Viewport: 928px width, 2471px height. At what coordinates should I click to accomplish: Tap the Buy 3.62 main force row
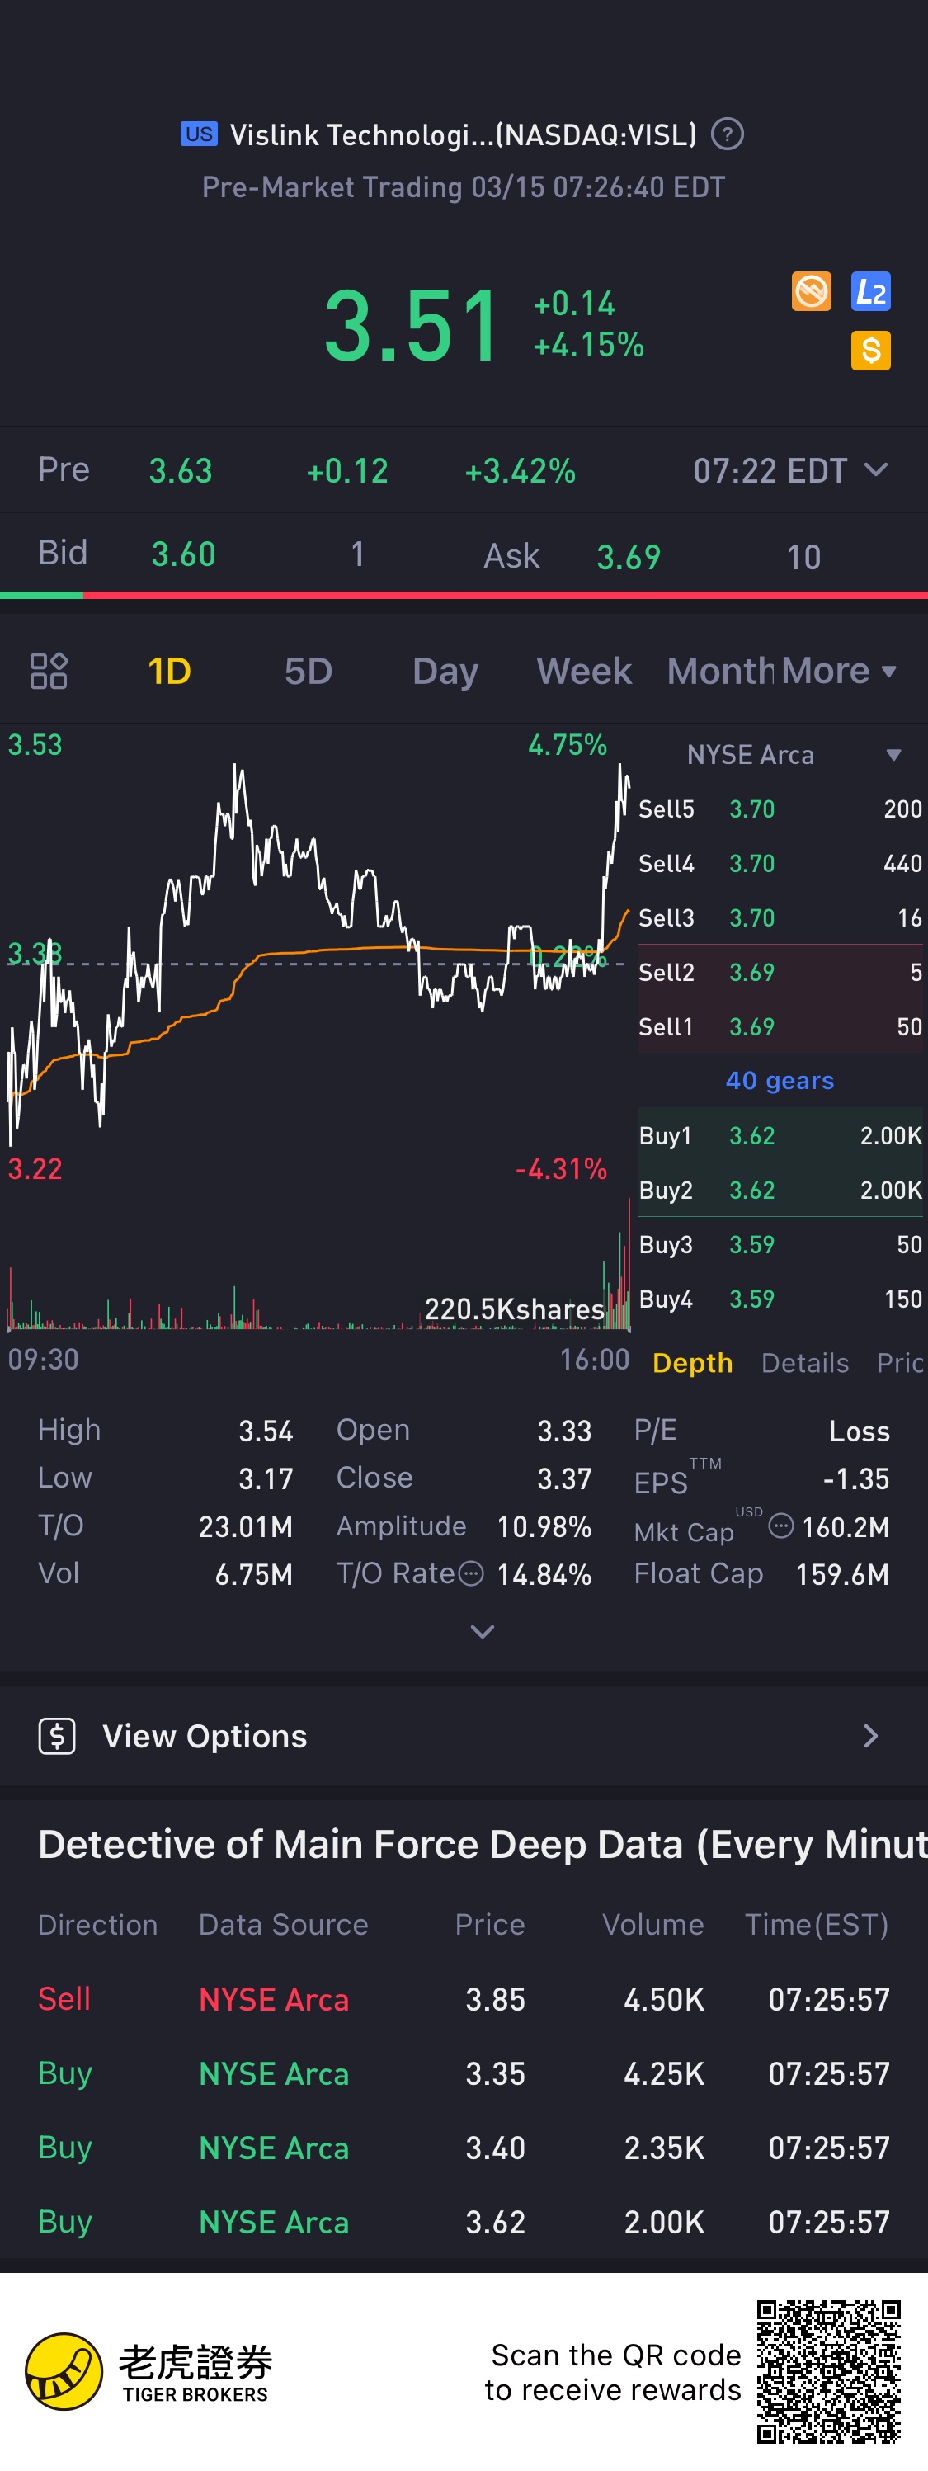464,2221
